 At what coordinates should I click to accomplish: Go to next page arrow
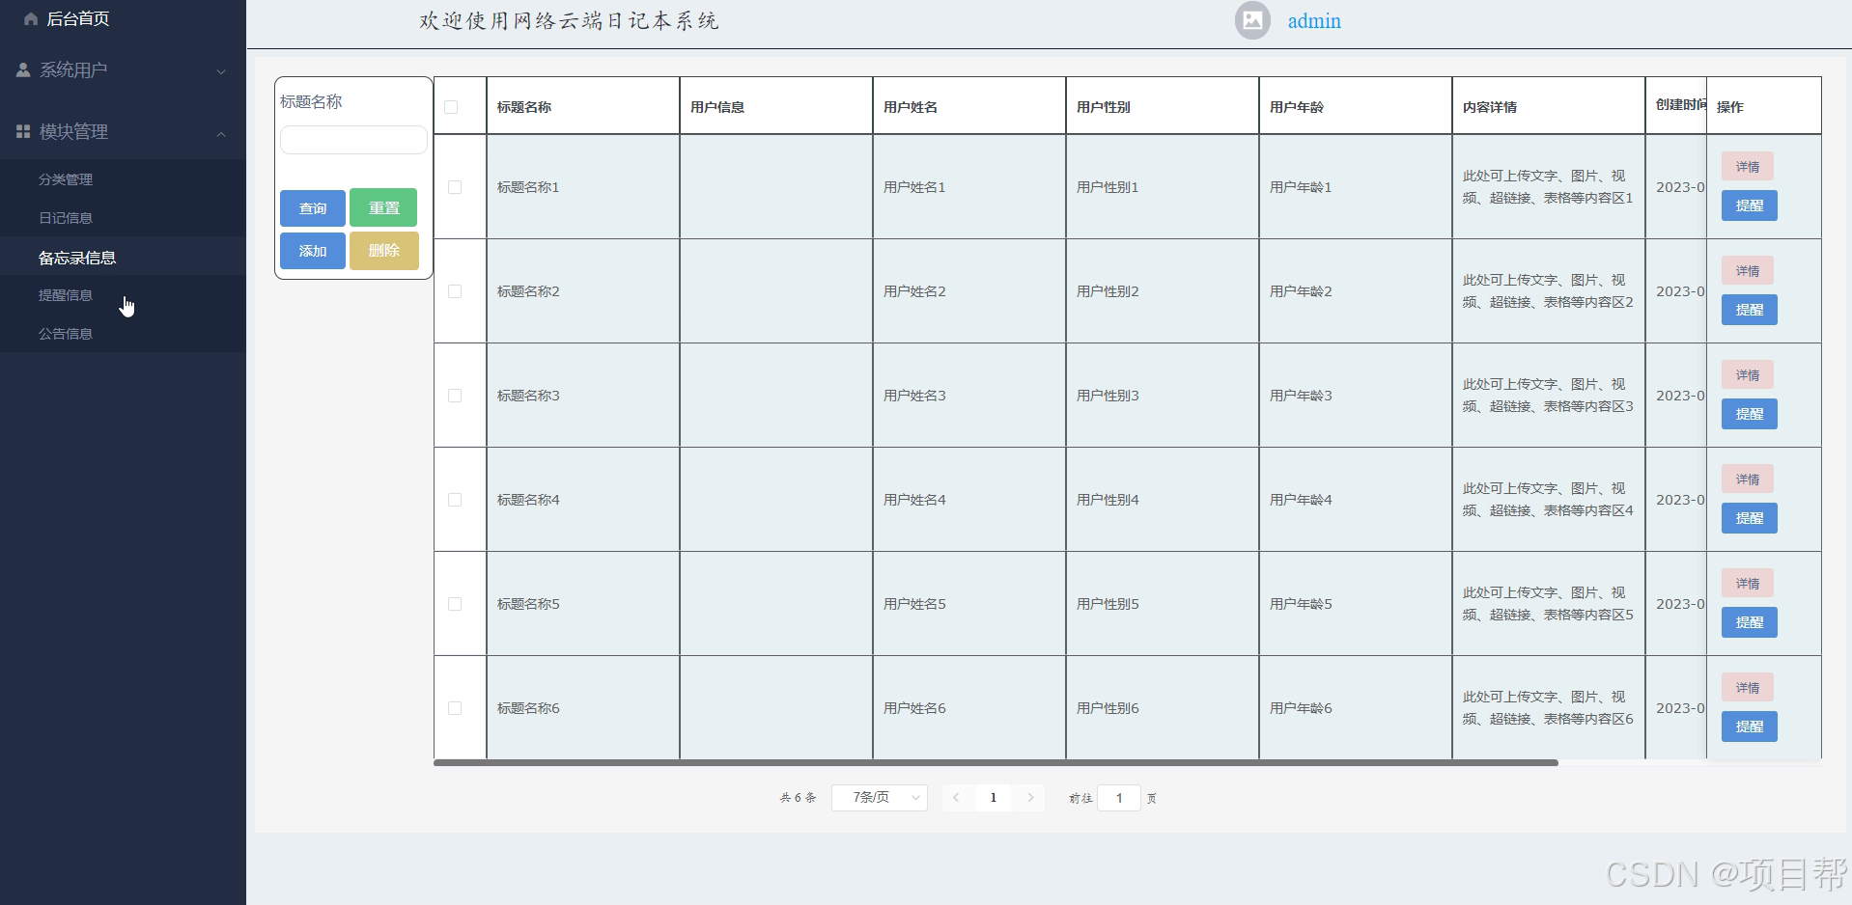coord(1030,798)
